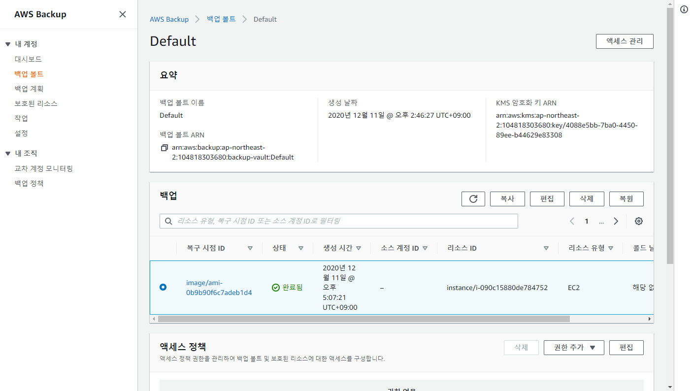Open 교차 계정 모니터링 in the sidebar

pyautogui.click(x=44, y=168)
